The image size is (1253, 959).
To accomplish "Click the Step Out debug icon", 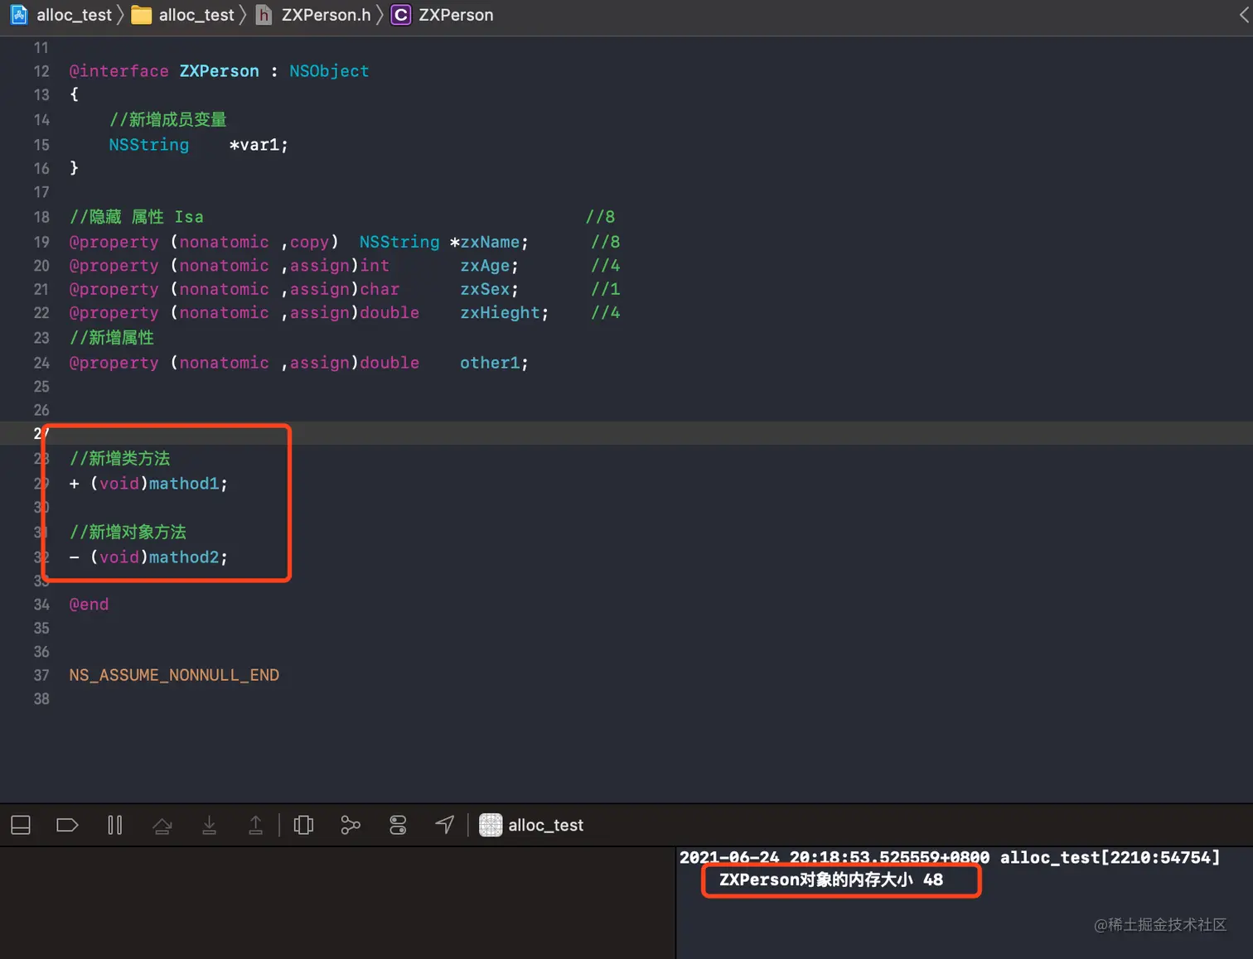I will (256, 825).
